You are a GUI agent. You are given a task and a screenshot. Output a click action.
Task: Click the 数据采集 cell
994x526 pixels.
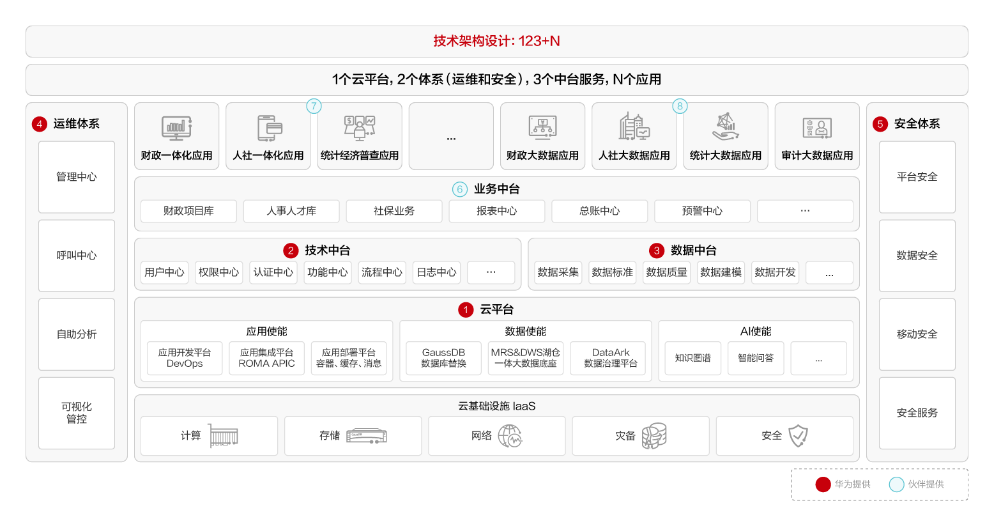coord(558,272)
